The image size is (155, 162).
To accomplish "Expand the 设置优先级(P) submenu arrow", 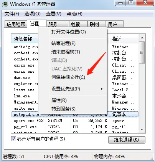I will (102, 89).
